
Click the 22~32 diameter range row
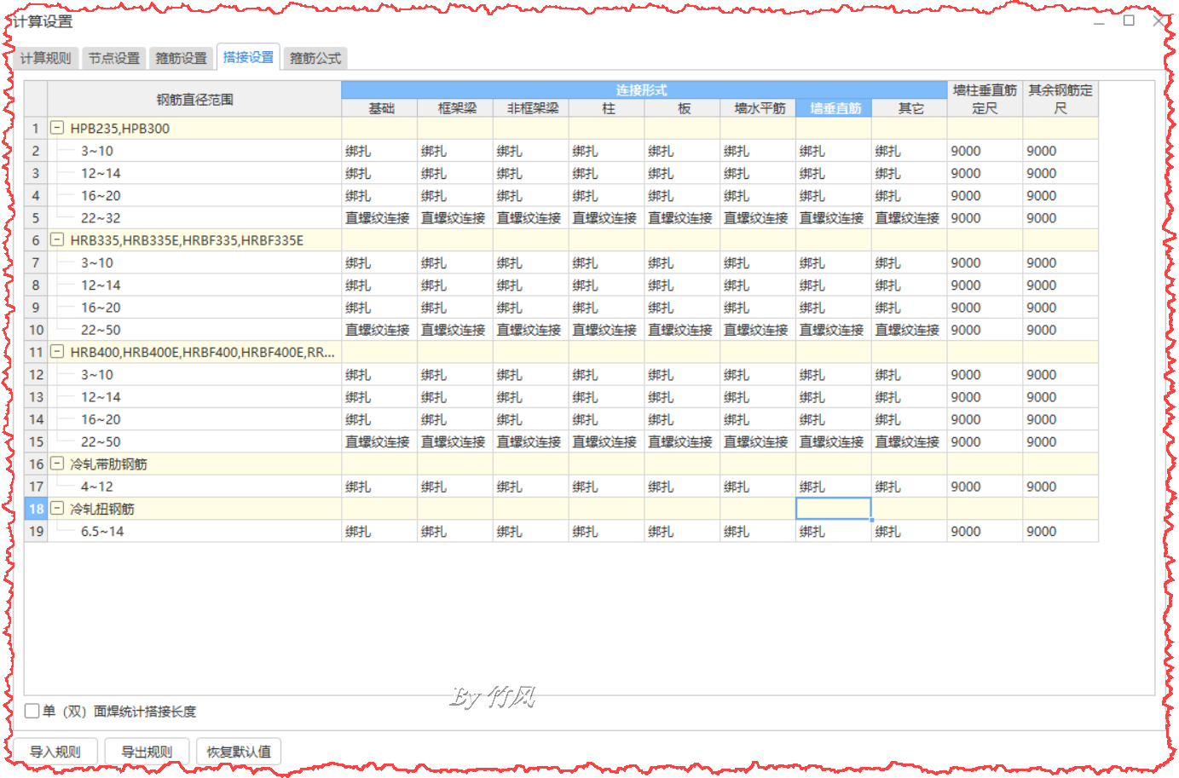pyautogui.click(x=194, y=218)
